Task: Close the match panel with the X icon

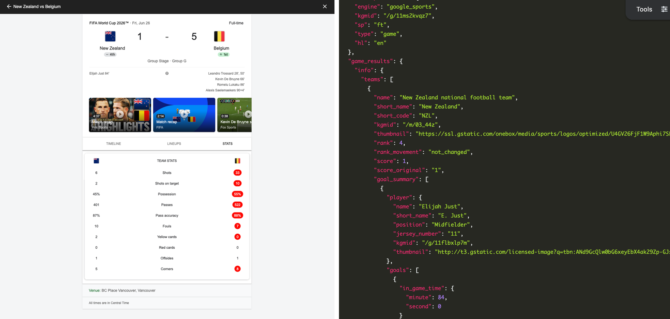Action: [325, 6]
